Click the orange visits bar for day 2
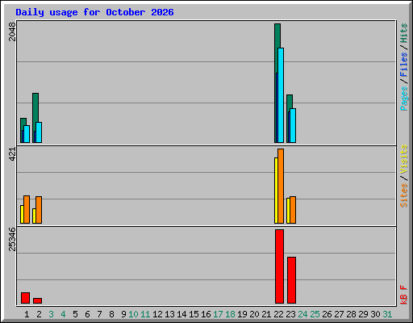 click(39, 210)
